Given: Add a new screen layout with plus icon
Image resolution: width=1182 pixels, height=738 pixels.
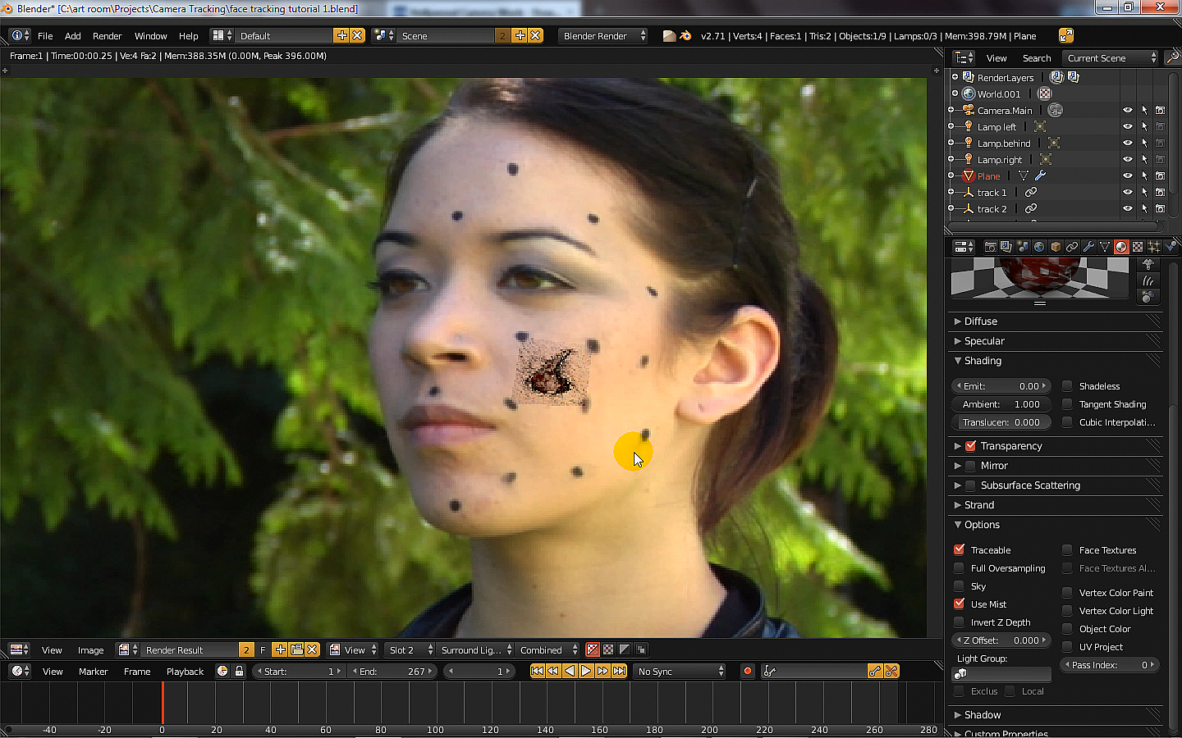Looking at the screenshot, I should [342, 35].
